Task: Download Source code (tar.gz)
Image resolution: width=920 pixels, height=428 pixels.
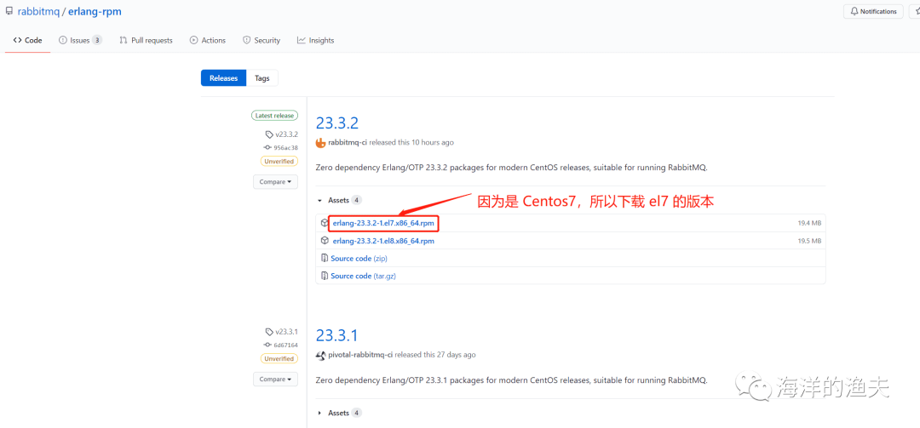Action: coord(363,276)
